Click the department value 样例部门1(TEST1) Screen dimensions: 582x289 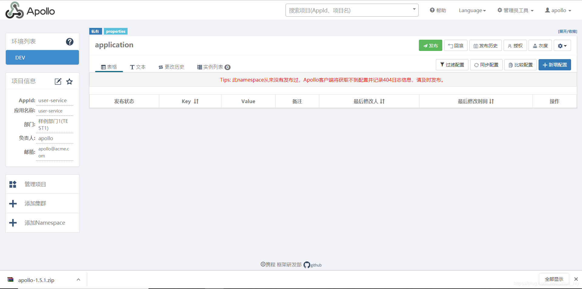[53, 124]
